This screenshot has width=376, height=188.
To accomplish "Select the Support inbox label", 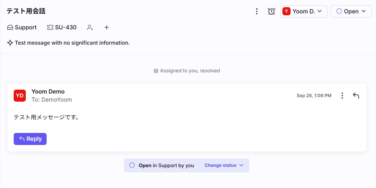I will pyautogui.click(x=22, y=27).
